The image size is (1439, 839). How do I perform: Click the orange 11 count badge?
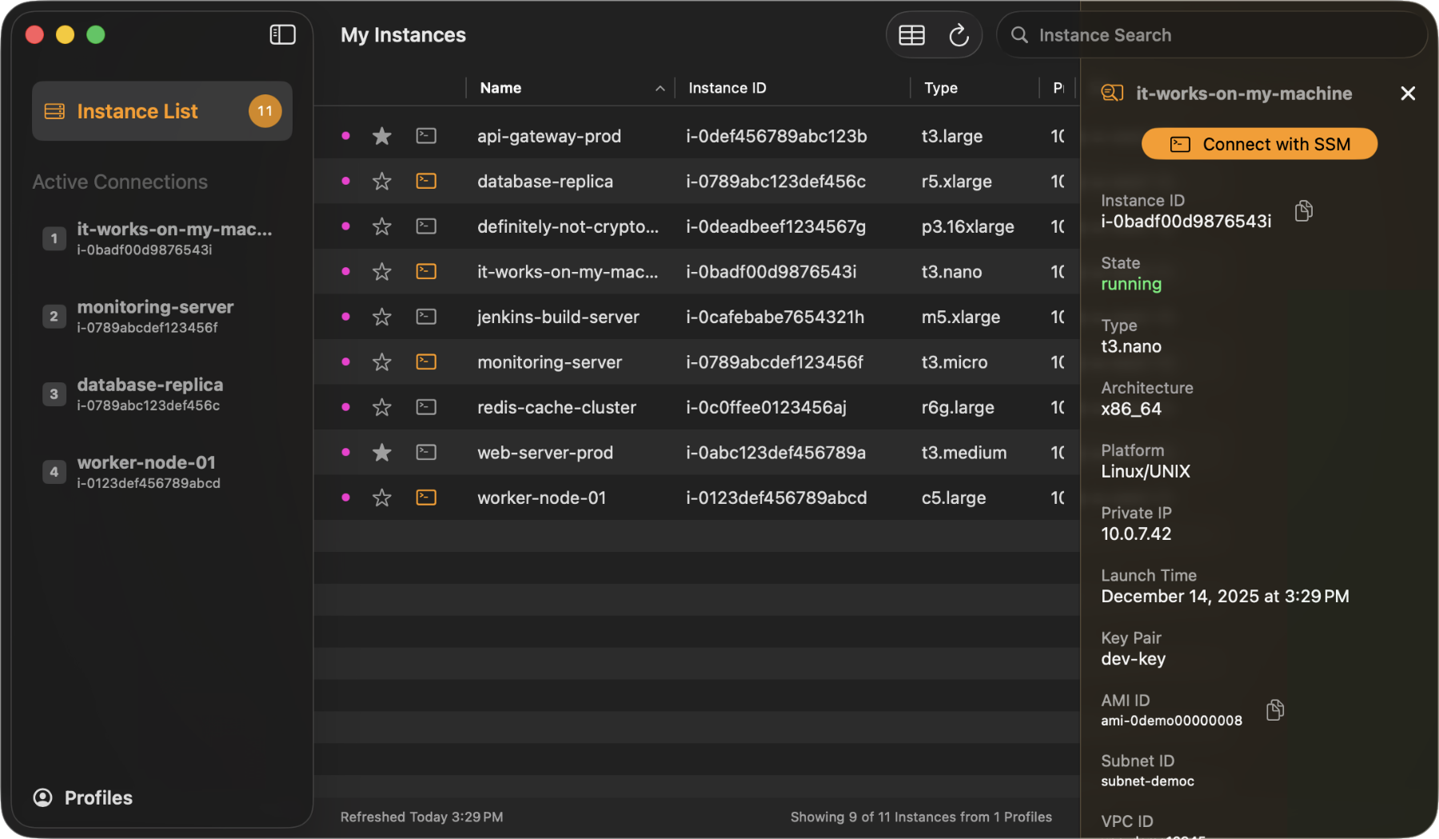click(x=265, y=111)
